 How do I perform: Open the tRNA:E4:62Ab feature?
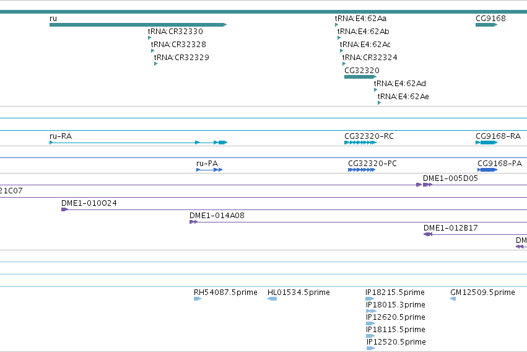pos(339,38)
